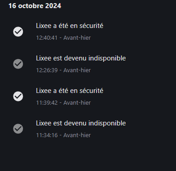Viewport: 176px width, 171px height.
Task: Click the 12:40:41 time label
Action: point(47,38)
